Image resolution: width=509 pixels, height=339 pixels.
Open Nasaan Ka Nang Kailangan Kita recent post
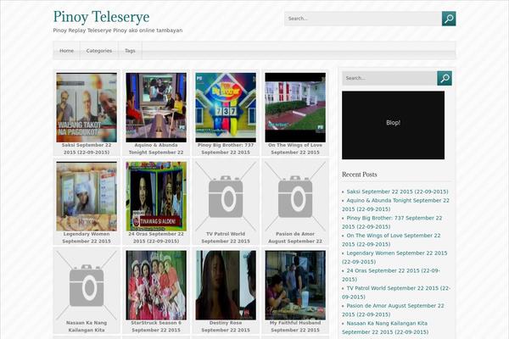(x=385, y=327)
